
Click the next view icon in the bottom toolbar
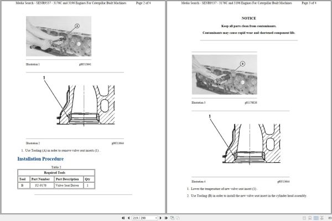pyautogui.click(x=178, y=218)
